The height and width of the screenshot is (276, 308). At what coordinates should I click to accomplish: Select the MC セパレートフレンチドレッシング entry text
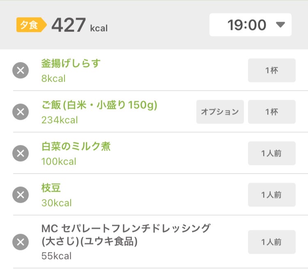(126, 235)
